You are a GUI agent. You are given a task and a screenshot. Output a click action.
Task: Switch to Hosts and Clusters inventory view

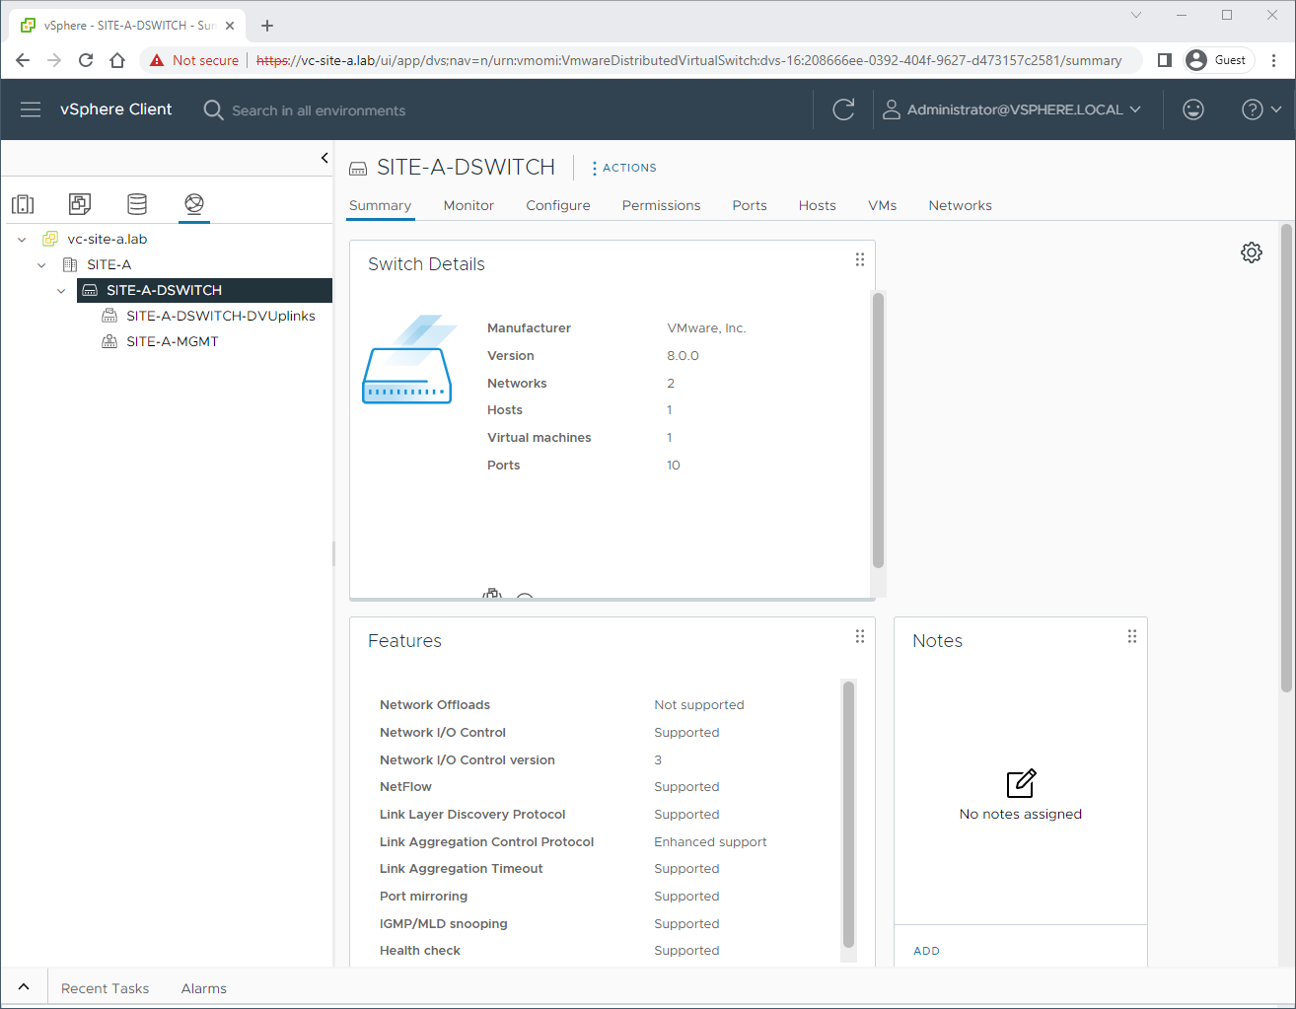23,204
